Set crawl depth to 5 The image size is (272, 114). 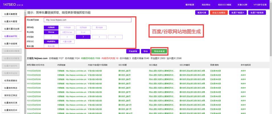pos(115,37)
